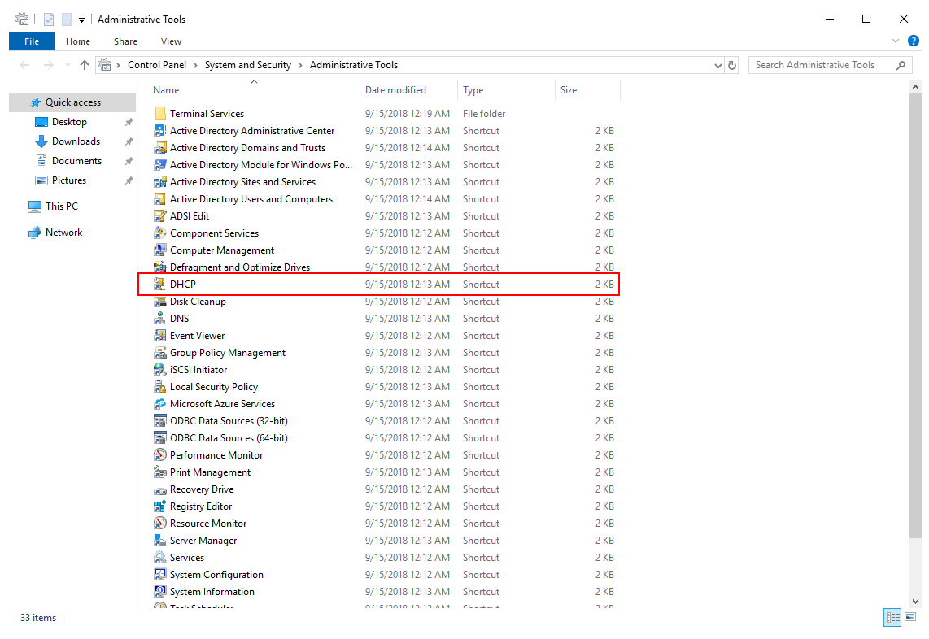Open Desktop in the navigation pane
The height and width of the screenshot is (639, 929).
(69, 122)
